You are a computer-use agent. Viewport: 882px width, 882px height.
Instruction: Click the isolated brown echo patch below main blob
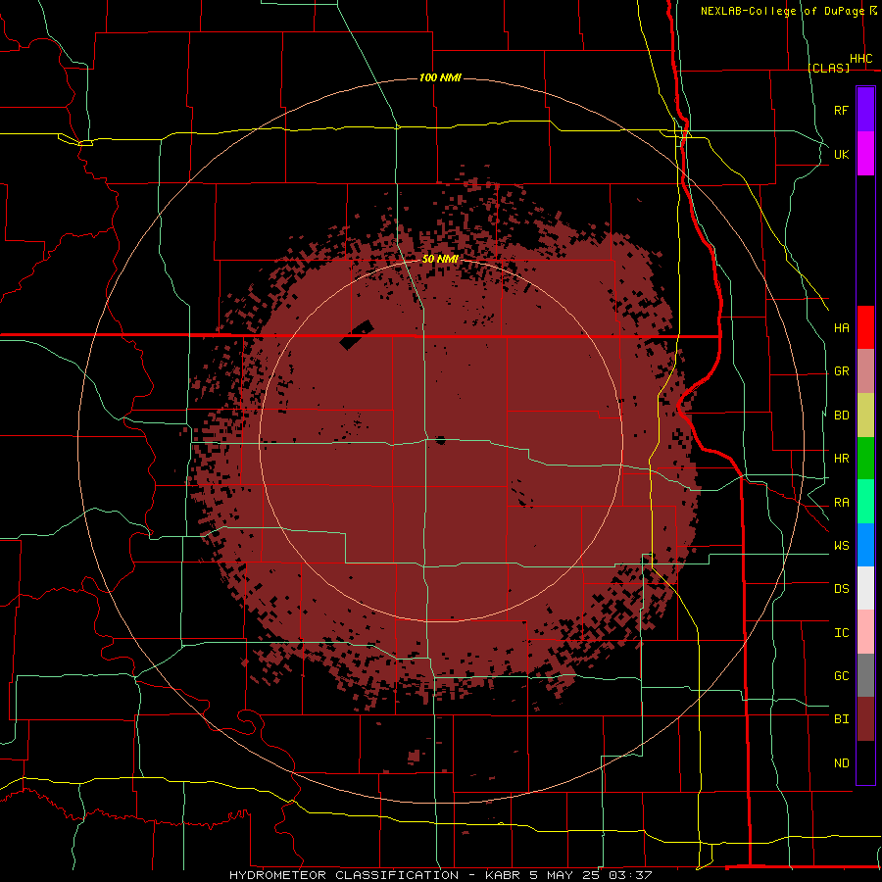click(x=414, y=756)
